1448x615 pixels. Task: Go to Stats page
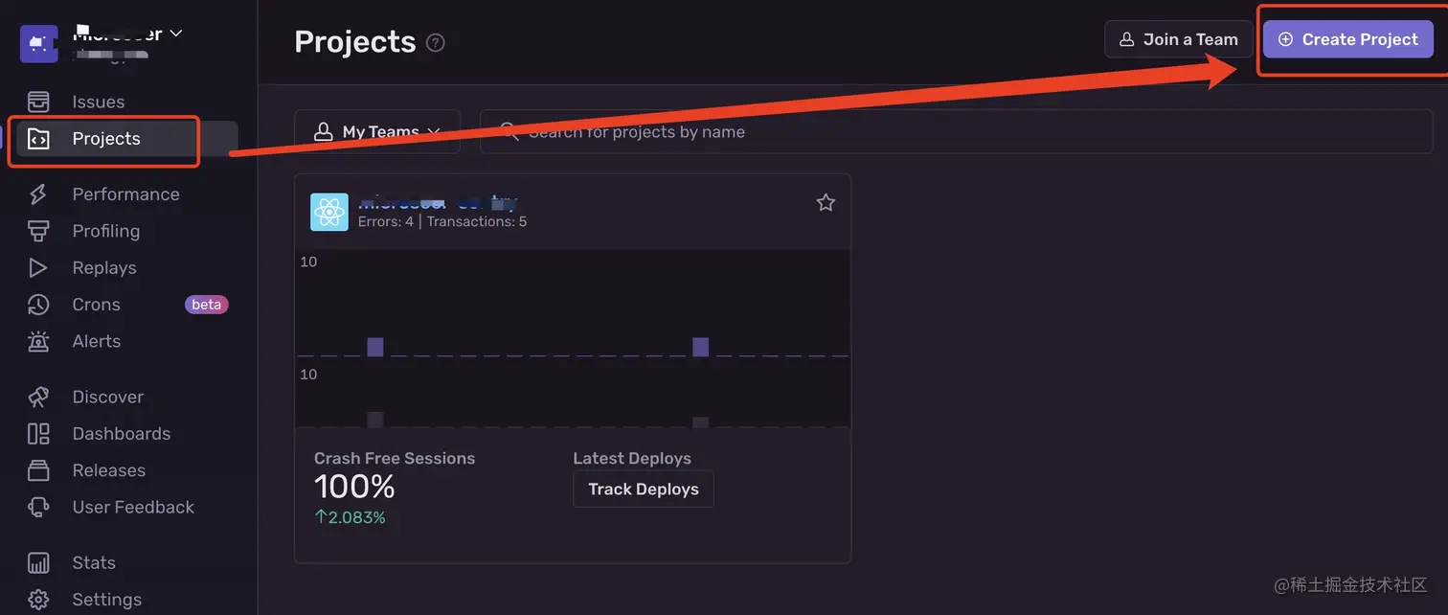[94, 562]
